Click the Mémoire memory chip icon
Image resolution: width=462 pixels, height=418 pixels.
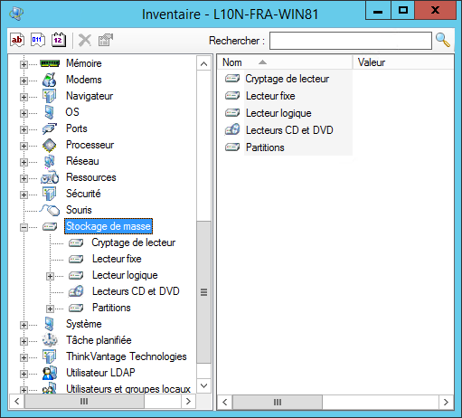[50, 63]
